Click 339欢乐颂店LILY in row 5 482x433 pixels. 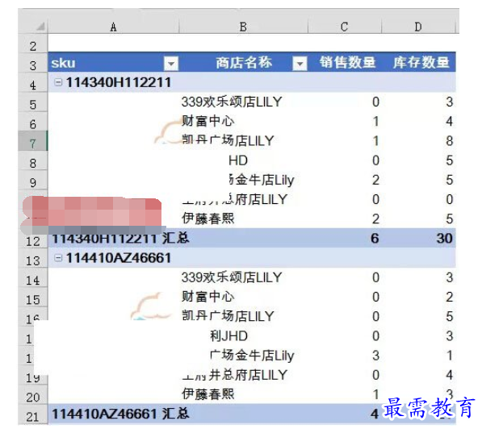232,102
